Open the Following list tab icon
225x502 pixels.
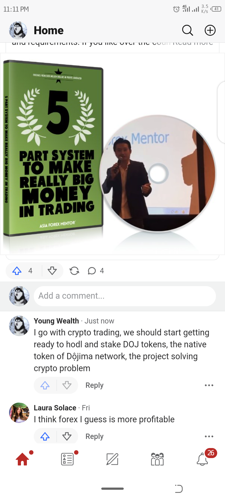(67, 459)
